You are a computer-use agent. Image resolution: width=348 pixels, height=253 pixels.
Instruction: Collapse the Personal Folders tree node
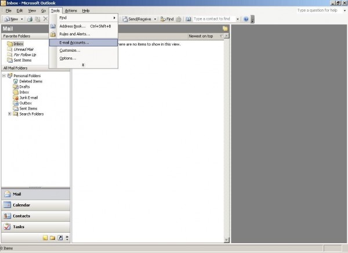4,76
